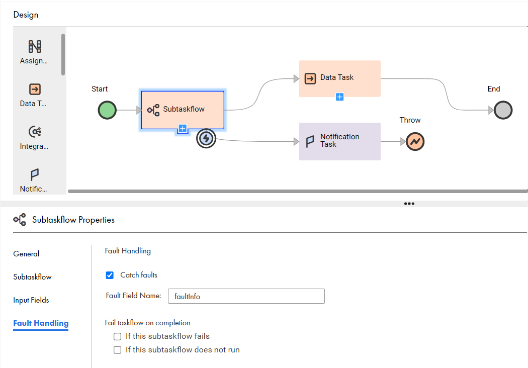Click the flag icon inside Notification Task step
This screenshot has height=368, width=528.
(x=310, y=141)
